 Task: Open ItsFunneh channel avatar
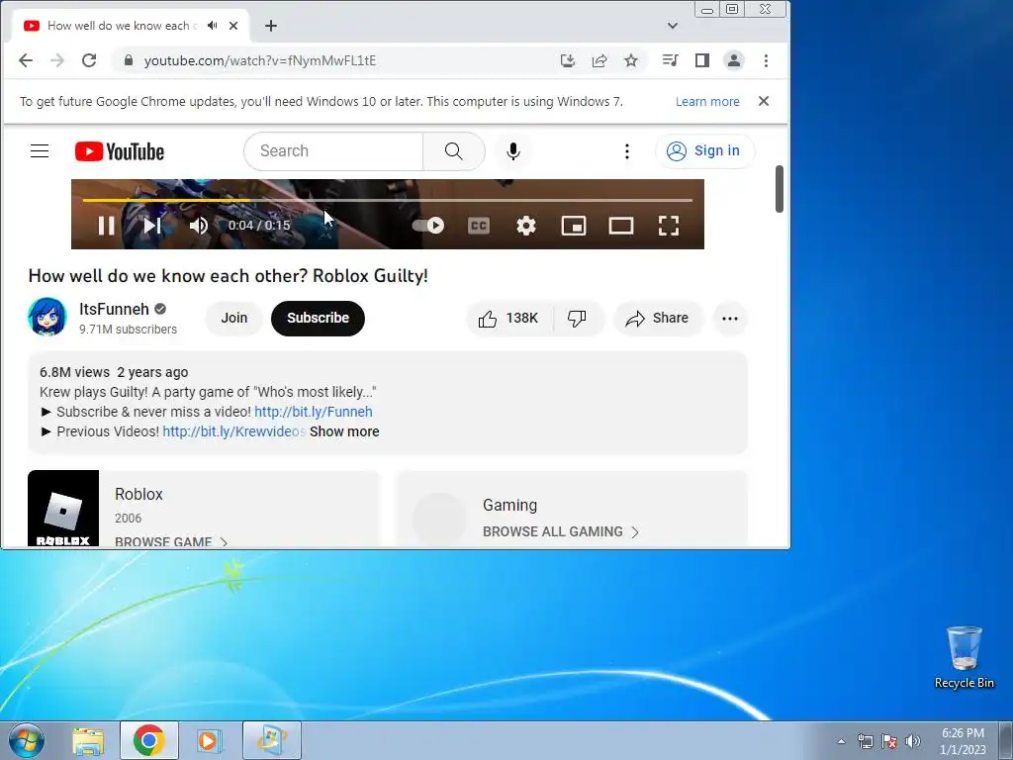47,317
